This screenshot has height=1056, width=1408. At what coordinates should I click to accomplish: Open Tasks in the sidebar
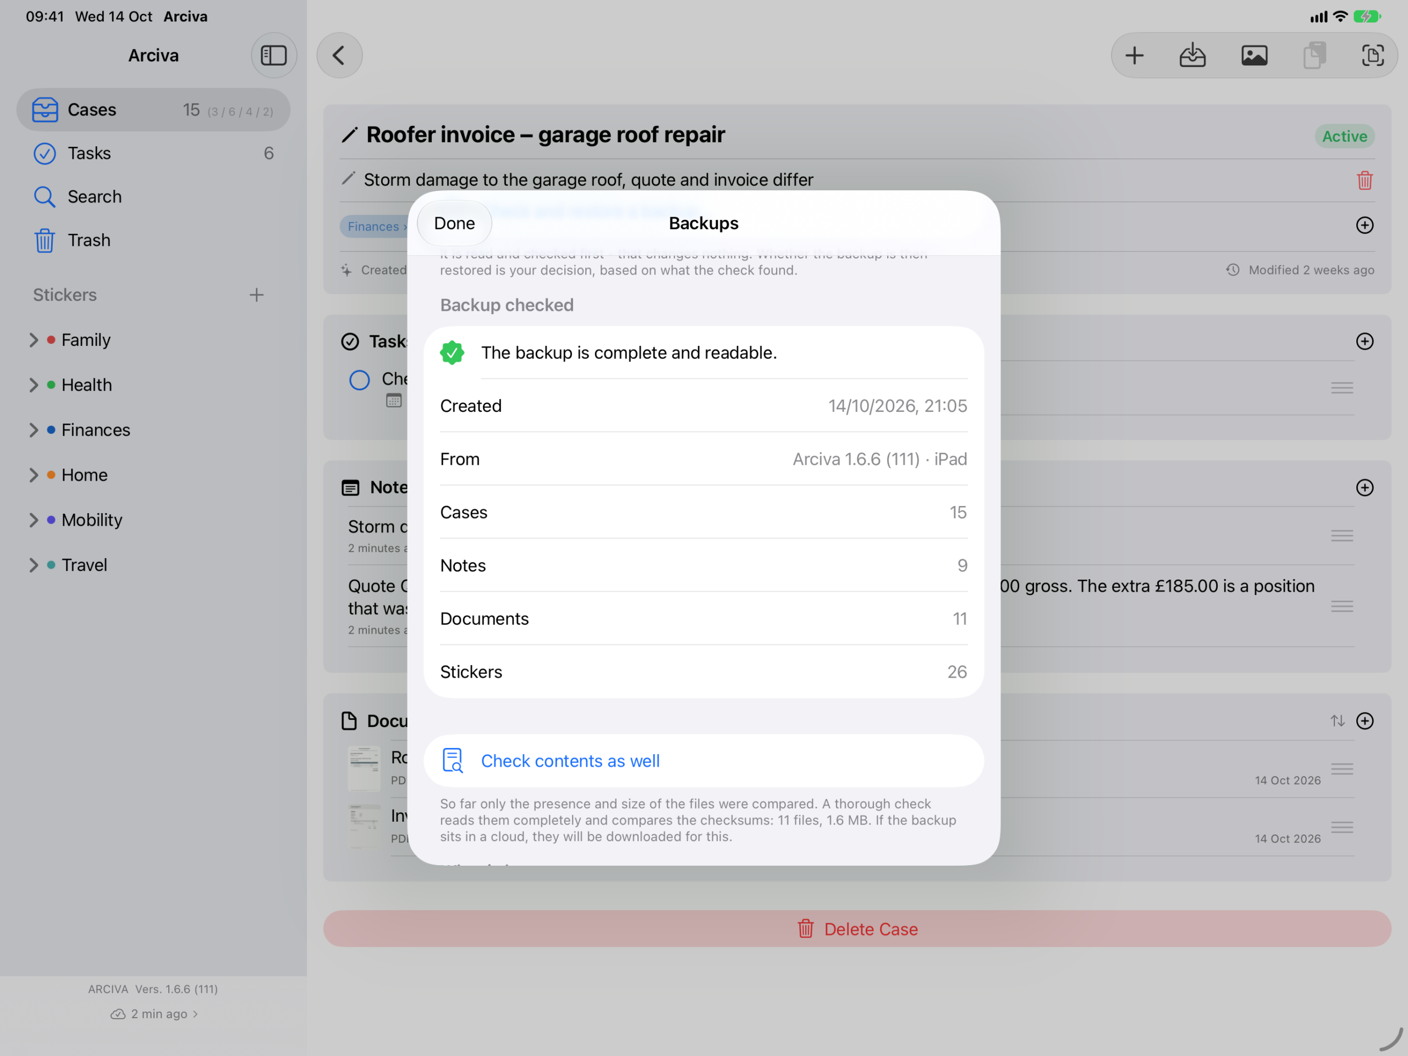[153, 153]
